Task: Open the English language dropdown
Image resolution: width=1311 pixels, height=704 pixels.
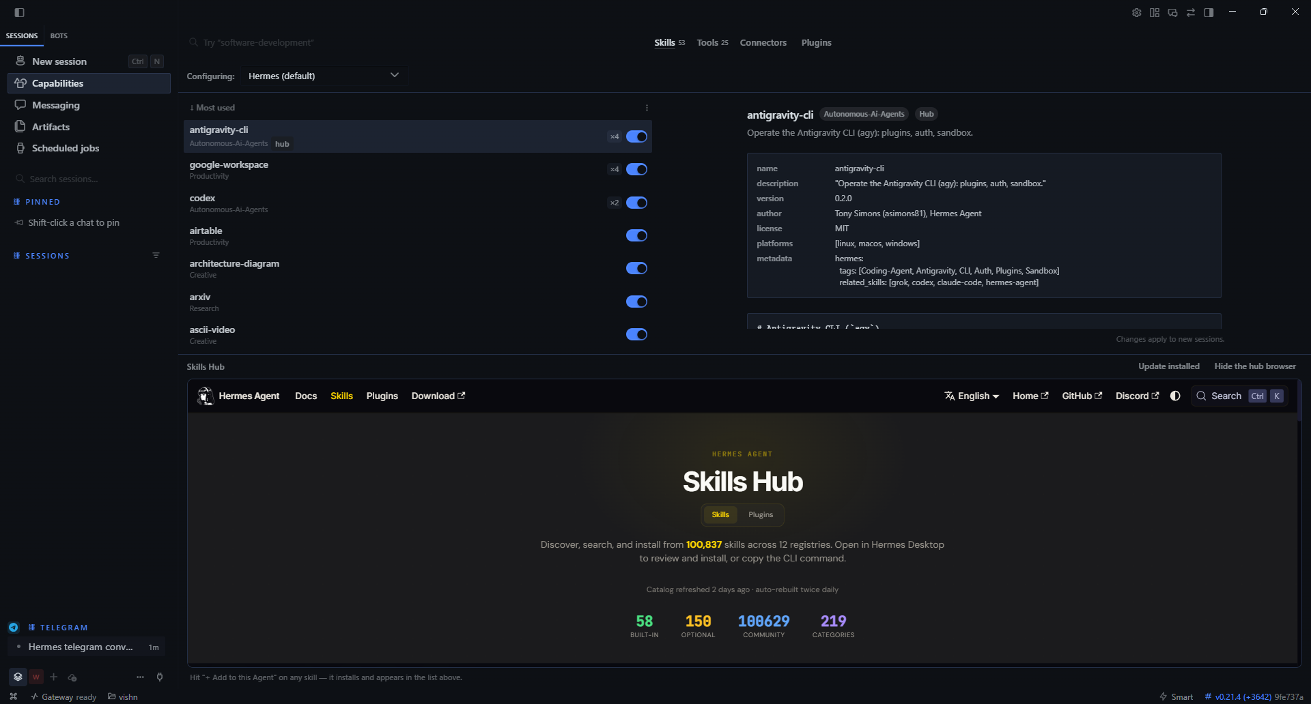Action: pos(971,396)
